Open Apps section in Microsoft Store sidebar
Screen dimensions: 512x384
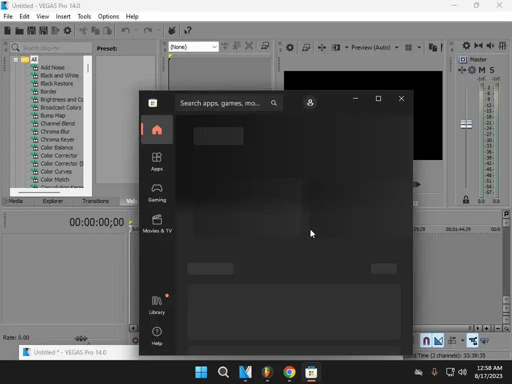[156, 162]
